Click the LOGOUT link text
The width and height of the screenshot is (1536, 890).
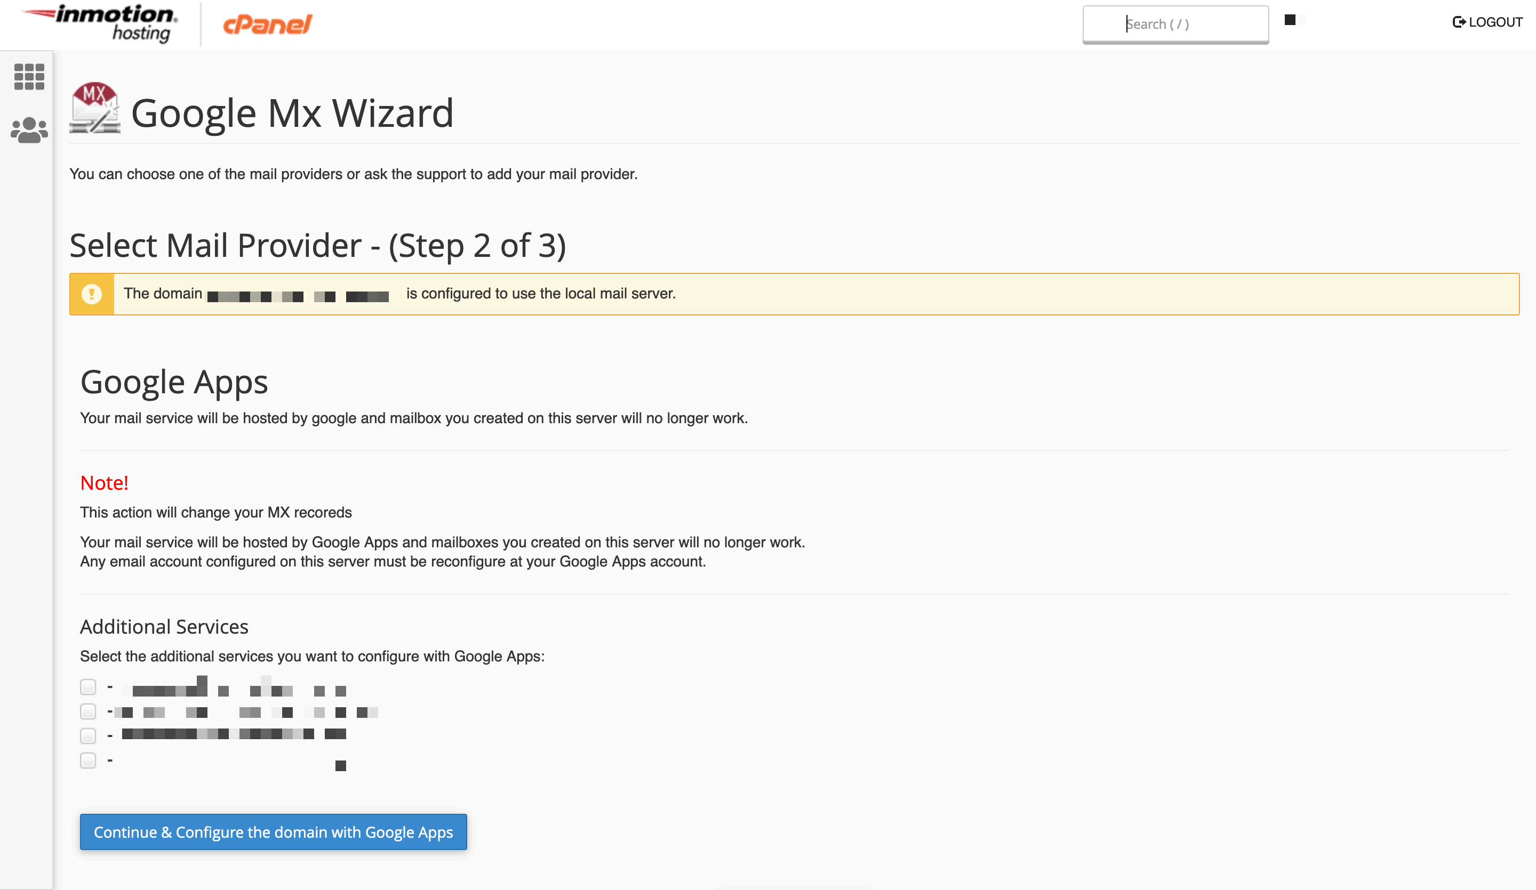tap(1496, 22)
